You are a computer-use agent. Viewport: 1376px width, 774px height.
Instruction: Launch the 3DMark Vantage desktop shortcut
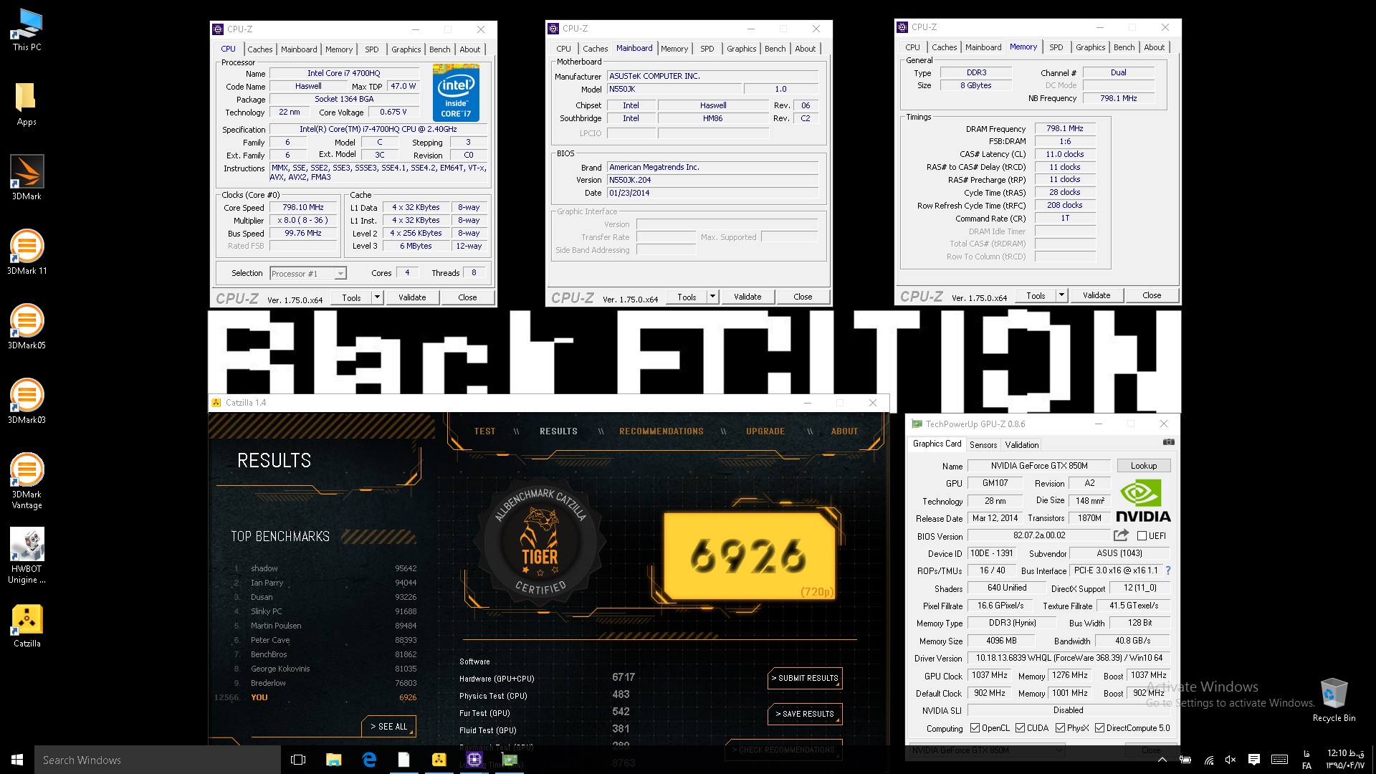click(27, 481)
